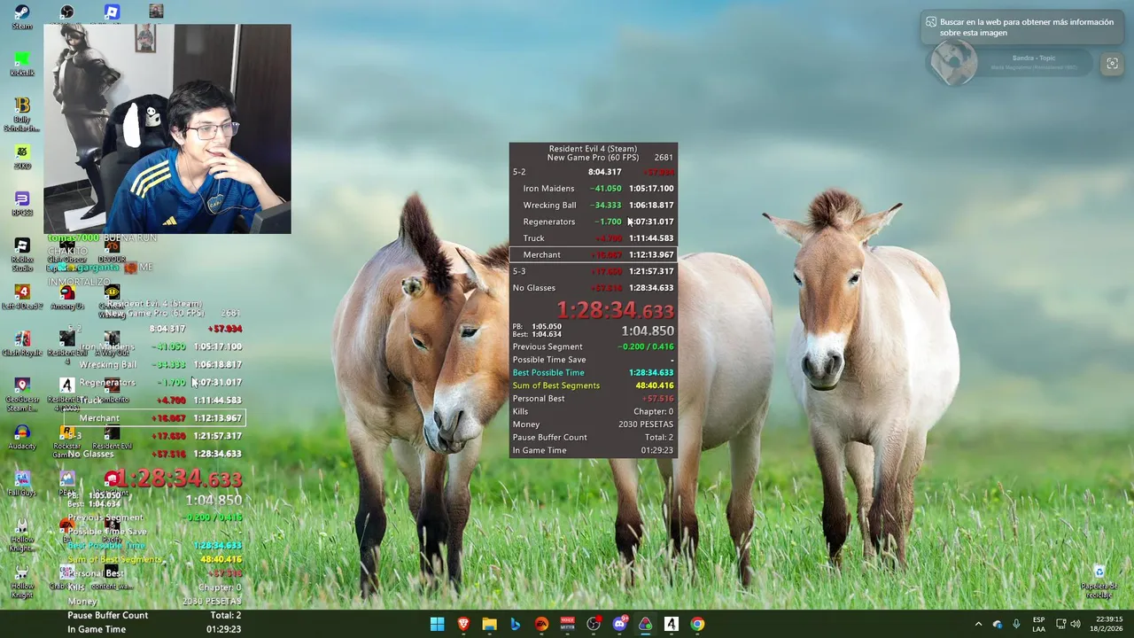Open the ESP LAA language switcher
Screen dimensions: 1134x638
point(1038,624)
